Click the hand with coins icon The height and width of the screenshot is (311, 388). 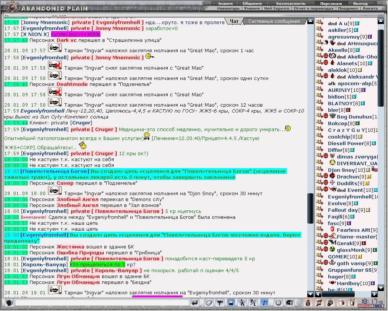click(x=330, y=302)
